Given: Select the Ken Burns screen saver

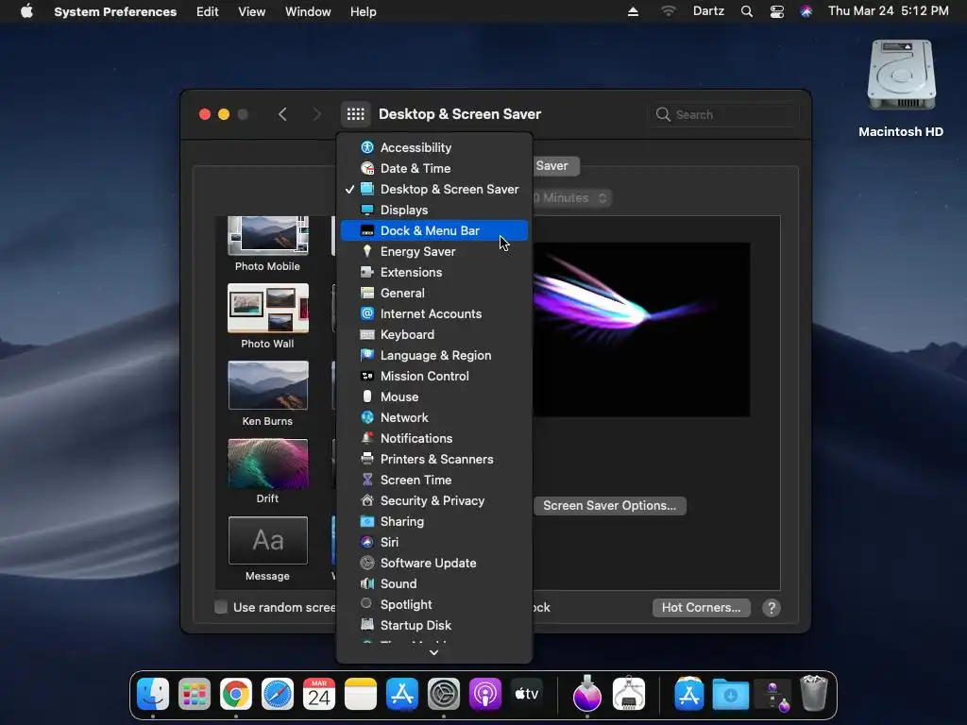Looking at the screenshot, I should [267, 394].
